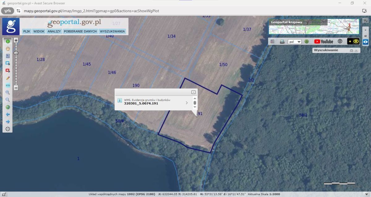Open the green help question icon

307,42
